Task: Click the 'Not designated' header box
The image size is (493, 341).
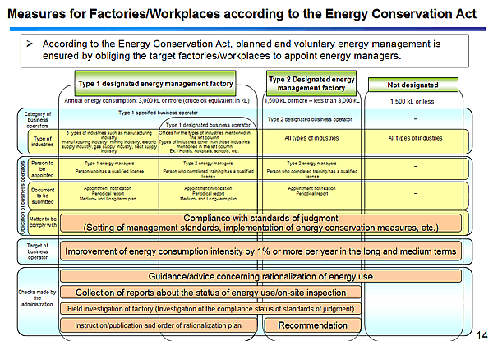Action: click(x=412, y=85)
